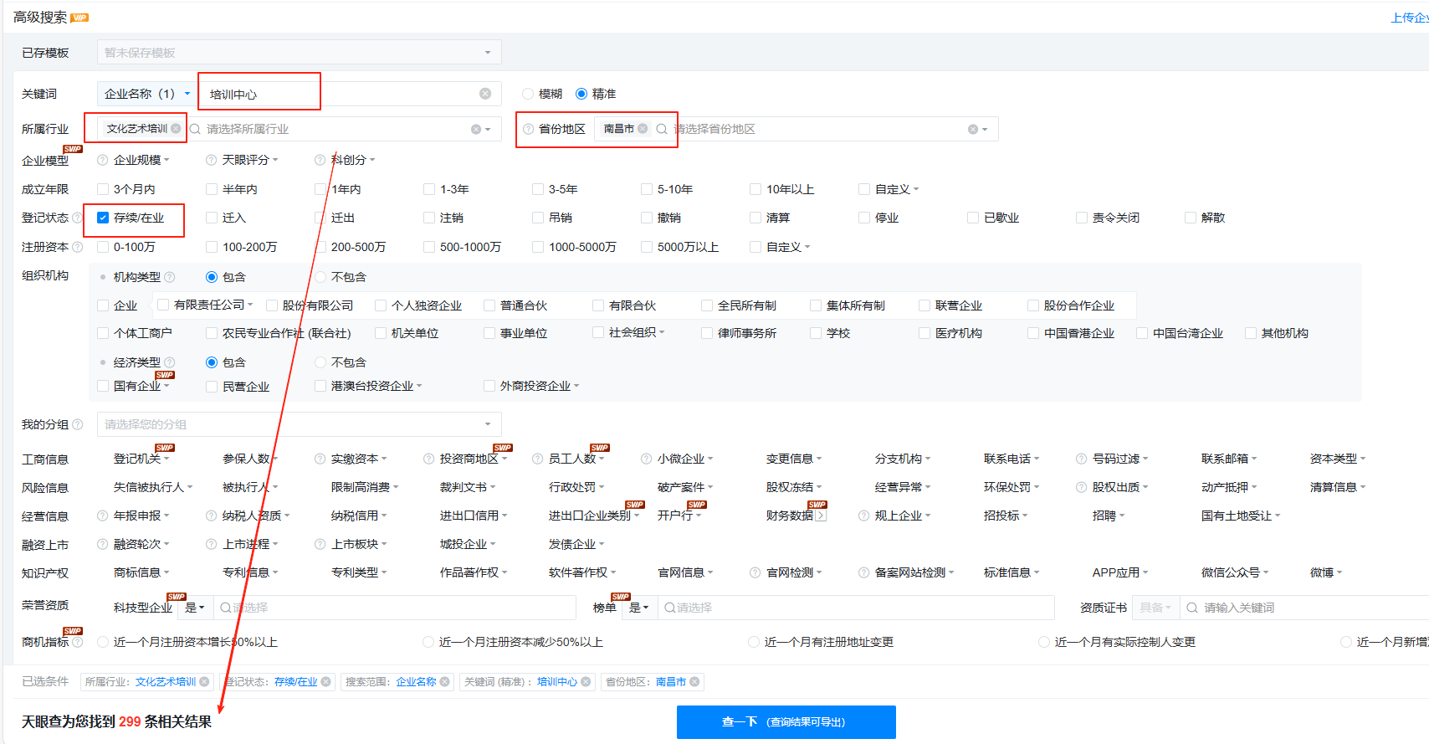Click the 查一下 search button
The height and width of the screenshot is (744, 1429).
click(x=786, y=721)
